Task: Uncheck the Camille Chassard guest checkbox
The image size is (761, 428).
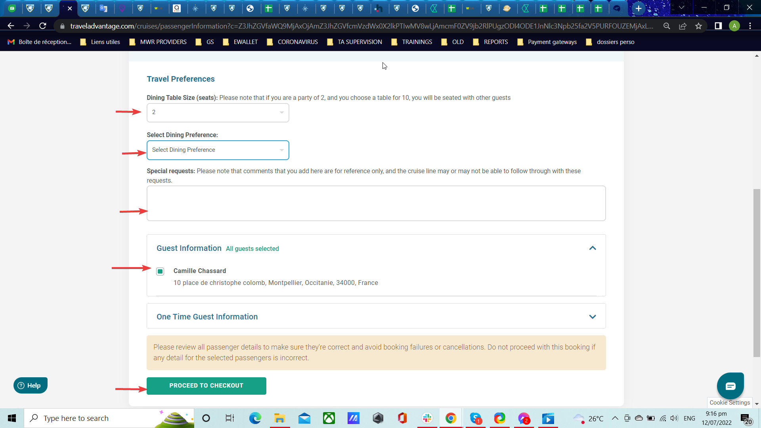Action: click(x=160, y=271)
